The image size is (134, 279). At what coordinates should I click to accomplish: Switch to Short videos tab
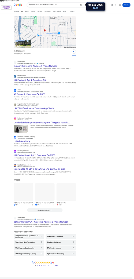[57, 11]
